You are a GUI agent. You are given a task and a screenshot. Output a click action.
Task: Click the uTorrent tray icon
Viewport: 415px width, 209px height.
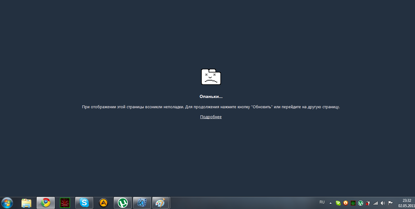tap(360, 203)
